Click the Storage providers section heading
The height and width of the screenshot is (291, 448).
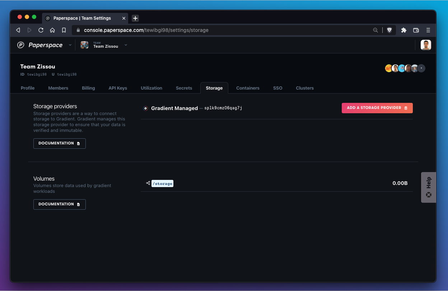click(55, 106)
